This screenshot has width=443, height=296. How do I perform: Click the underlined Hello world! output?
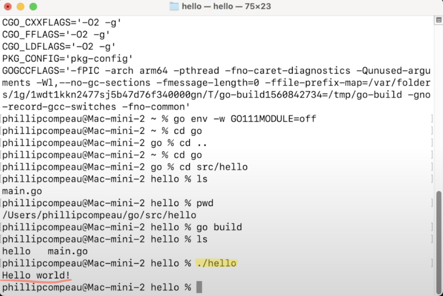pos(36,275)
